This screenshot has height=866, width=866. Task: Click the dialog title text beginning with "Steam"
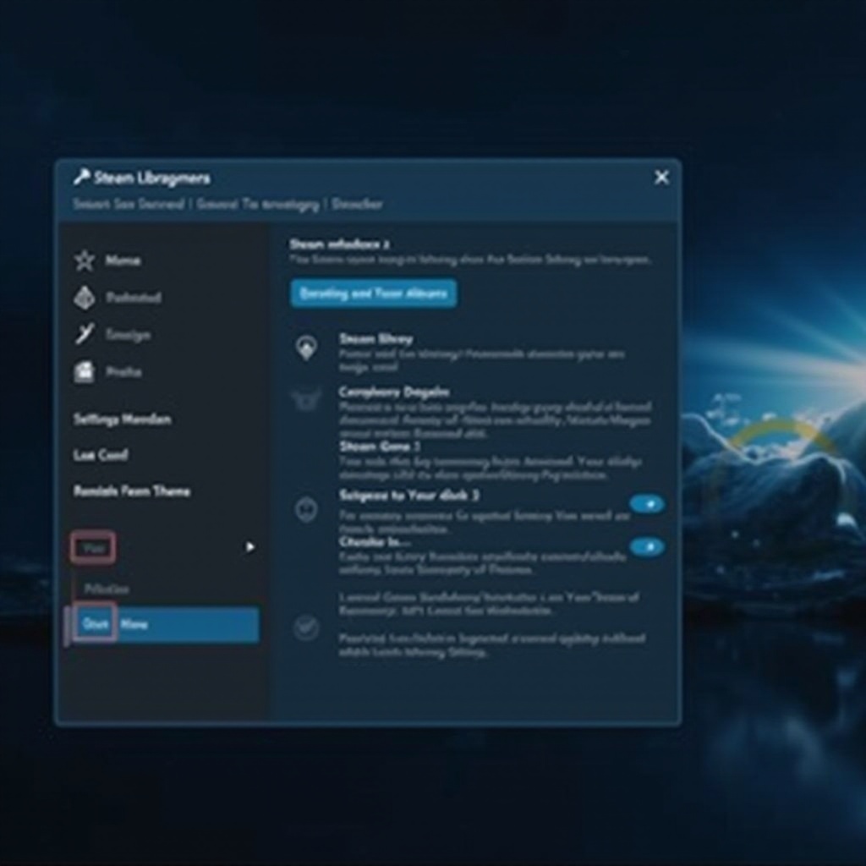pyautogui.click(x=152, y=178)
